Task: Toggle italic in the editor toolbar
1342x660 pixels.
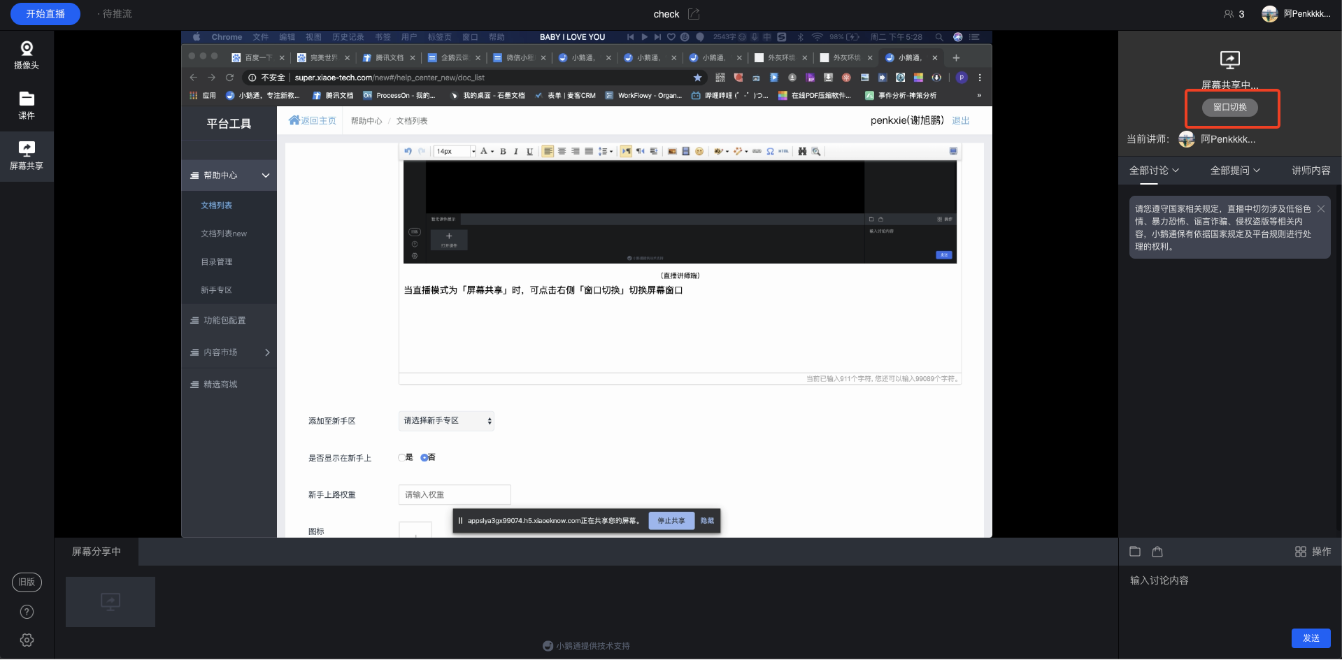Action: pyautogui.click(x=516, y=151)
